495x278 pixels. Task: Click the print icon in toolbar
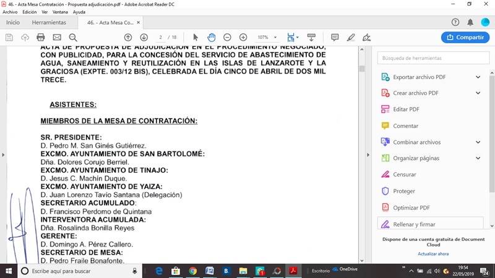pyautogui.click(x=41, y=38)
